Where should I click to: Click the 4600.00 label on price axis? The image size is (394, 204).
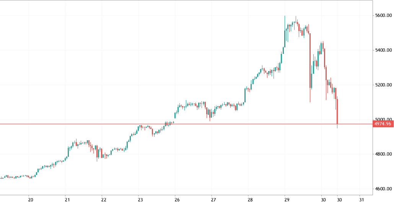pos(384,189)
